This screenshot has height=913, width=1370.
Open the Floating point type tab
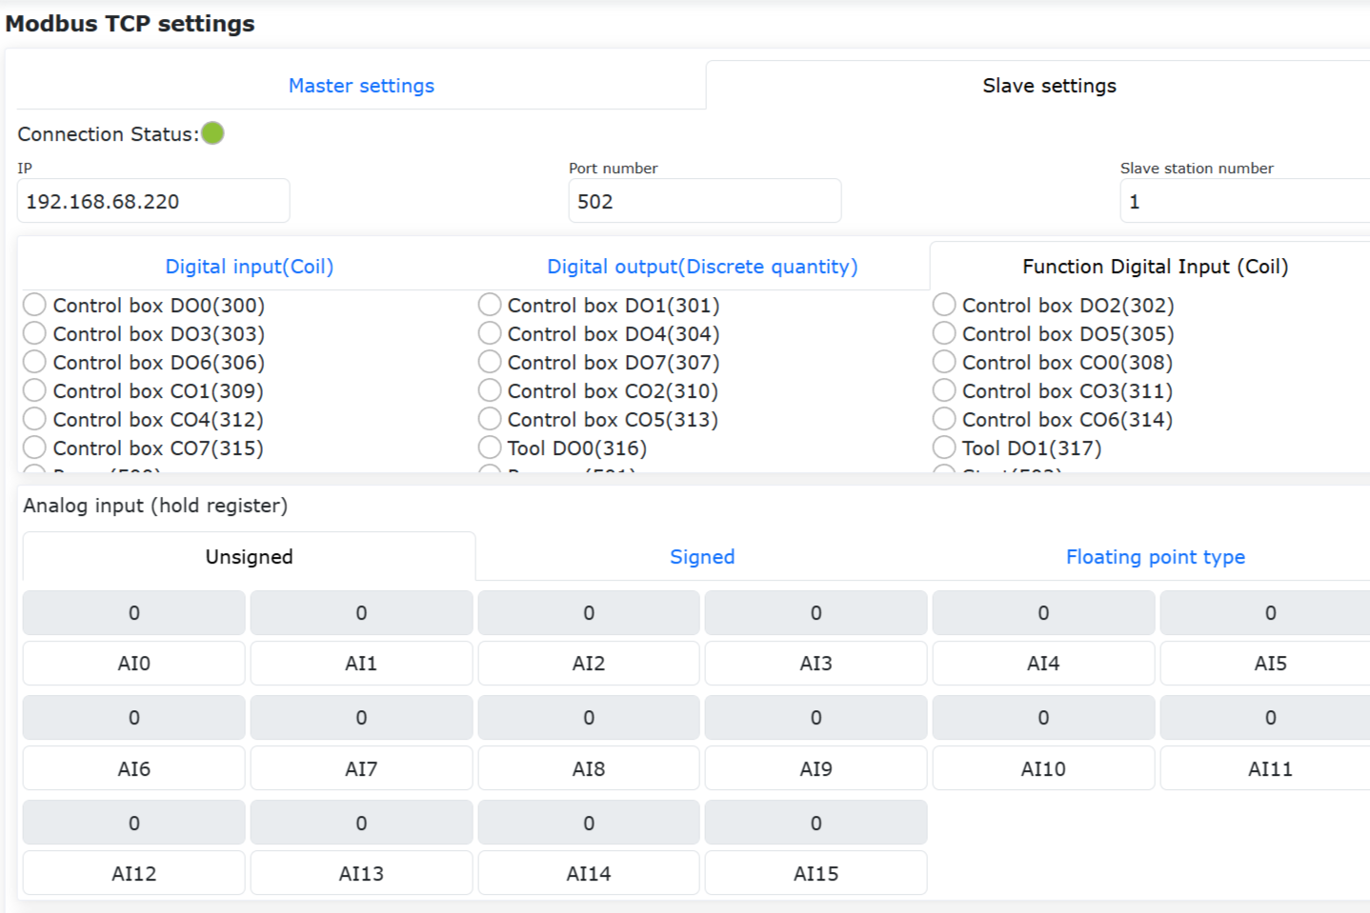(x=1155, y=557)
